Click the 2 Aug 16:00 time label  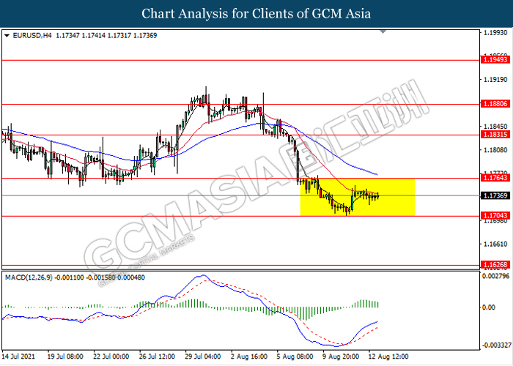coord(248,356)
